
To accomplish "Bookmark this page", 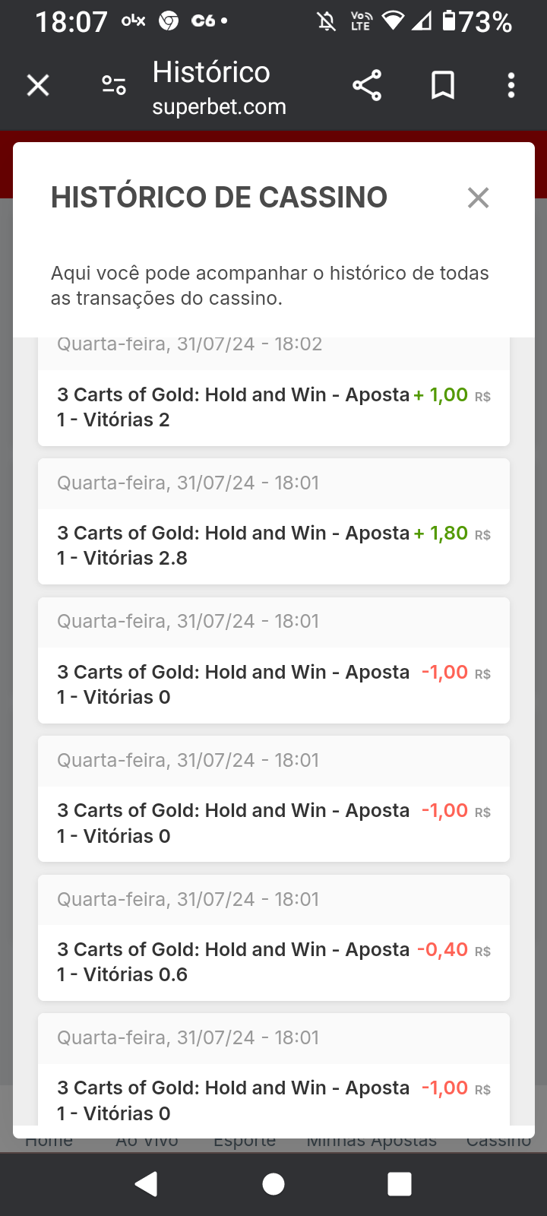I will [x=443, y=85].
